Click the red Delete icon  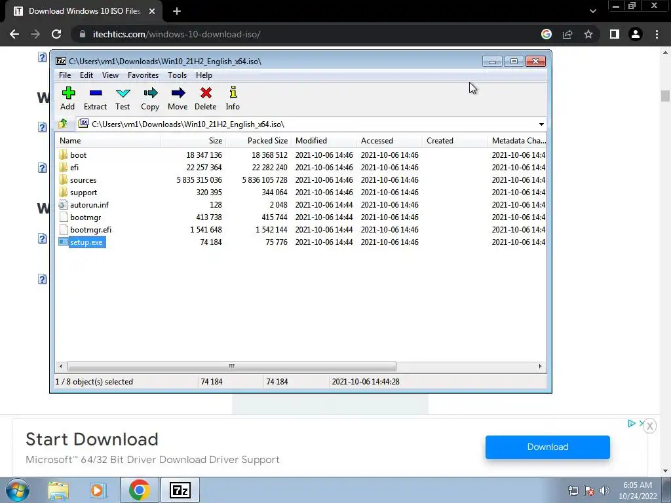[x=206, y=93]
